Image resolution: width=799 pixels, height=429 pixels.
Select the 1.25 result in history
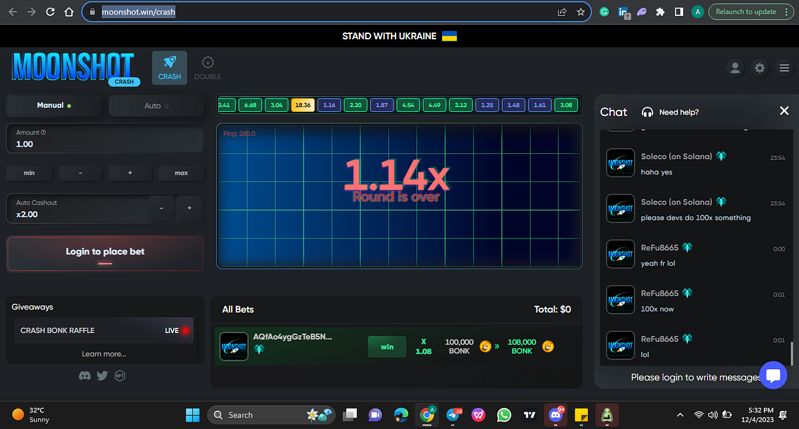click(487, 105)
